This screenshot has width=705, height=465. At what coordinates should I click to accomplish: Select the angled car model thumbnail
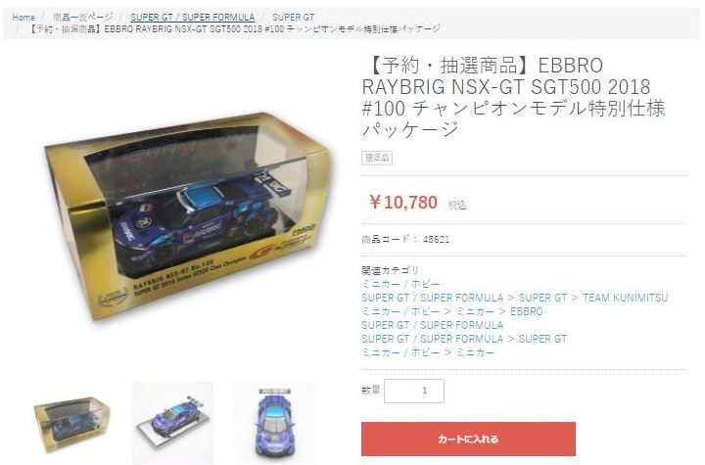click(x=172, y=422)
